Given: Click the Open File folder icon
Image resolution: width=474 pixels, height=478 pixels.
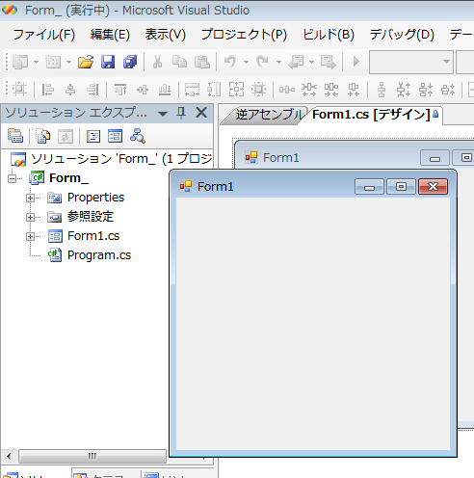Looking at the screenshot, I should pos(86,62).
